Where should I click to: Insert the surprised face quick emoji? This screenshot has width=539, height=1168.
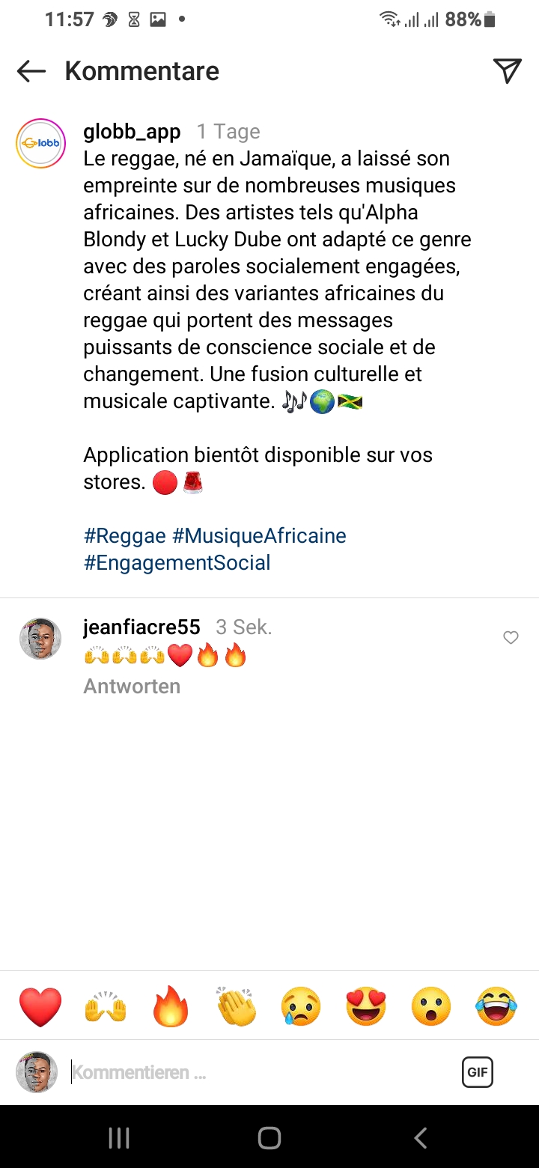coord(431,1006)
